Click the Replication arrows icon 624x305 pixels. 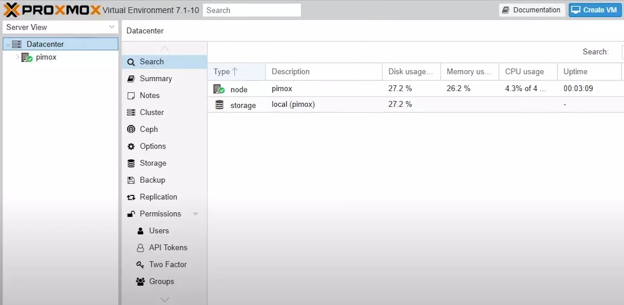click(x=131, y=197)
